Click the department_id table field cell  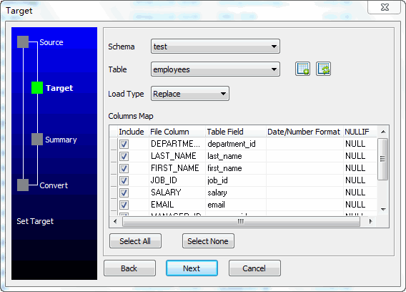[236, 144]
